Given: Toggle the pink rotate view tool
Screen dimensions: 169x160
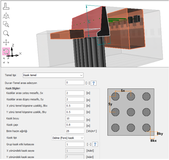Looking at the screenshot, I should pos(6,51).
